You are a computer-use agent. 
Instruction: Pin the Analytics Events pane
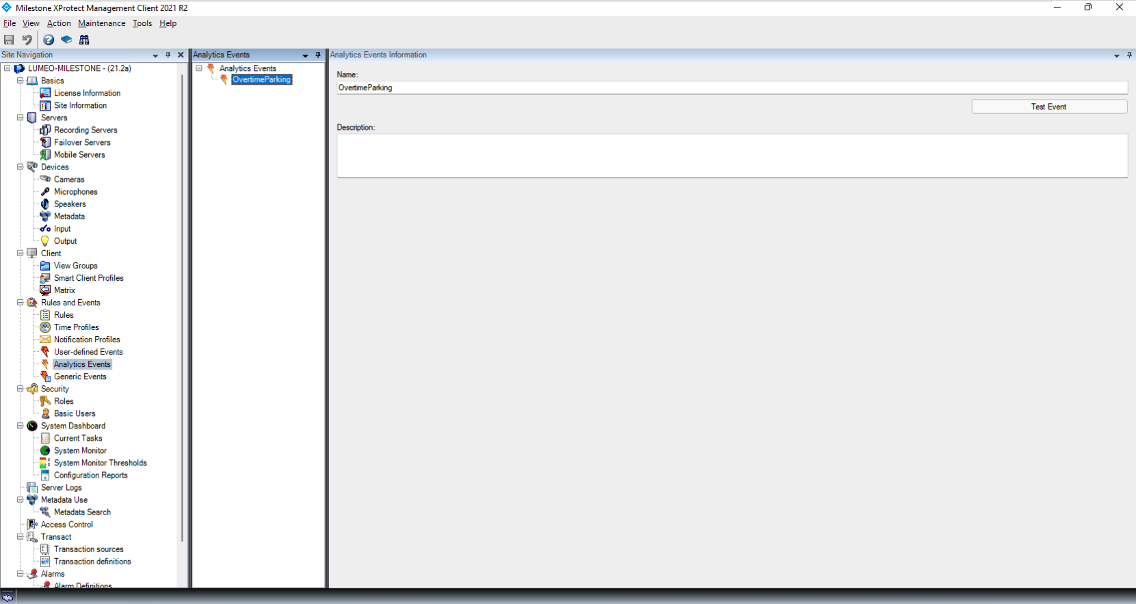pos(318,55)
